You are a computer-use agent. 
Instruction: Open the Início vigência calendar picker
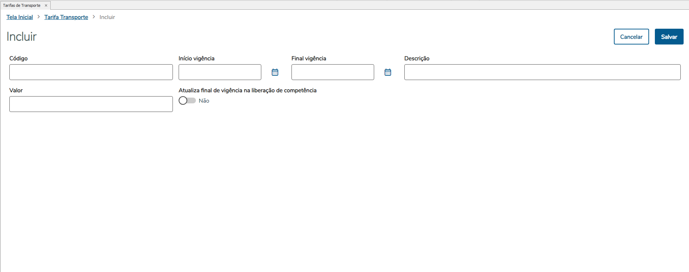click(x=275, y=72)
